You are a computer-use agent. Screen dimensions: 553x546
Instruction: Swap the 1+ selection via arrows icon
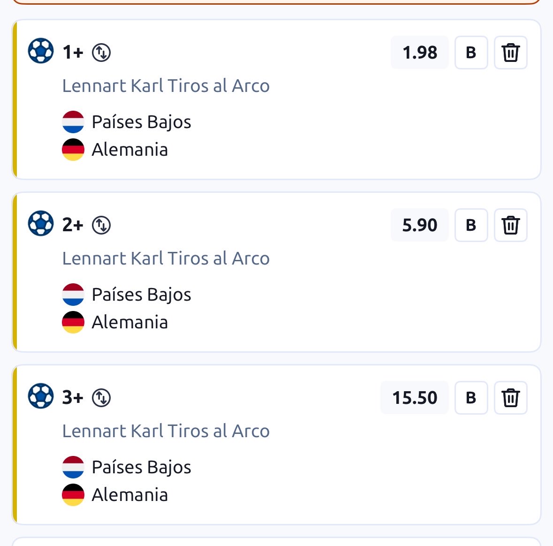point(101,53)
